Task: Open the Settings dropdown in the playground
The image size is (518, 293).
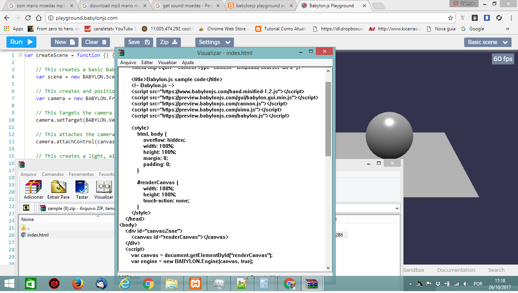Action: (214, 42)
